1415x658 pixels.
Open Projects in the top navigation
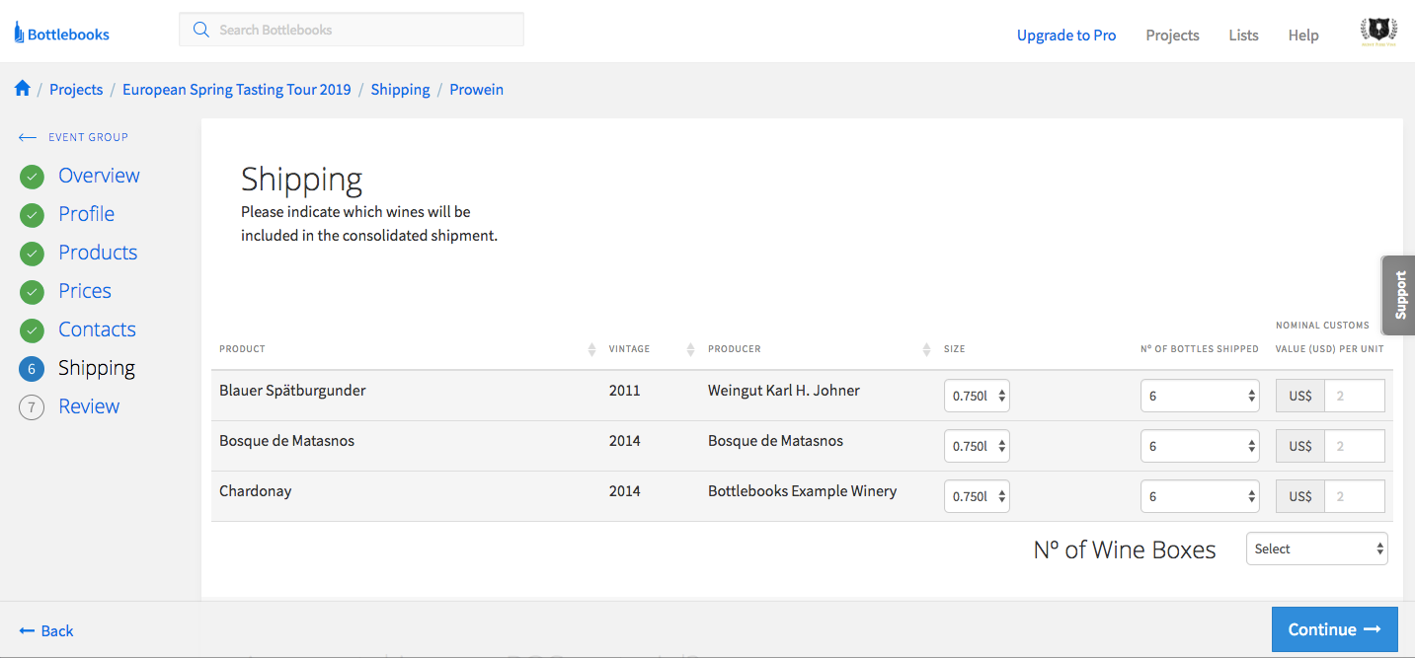[x=1172, y=35]
